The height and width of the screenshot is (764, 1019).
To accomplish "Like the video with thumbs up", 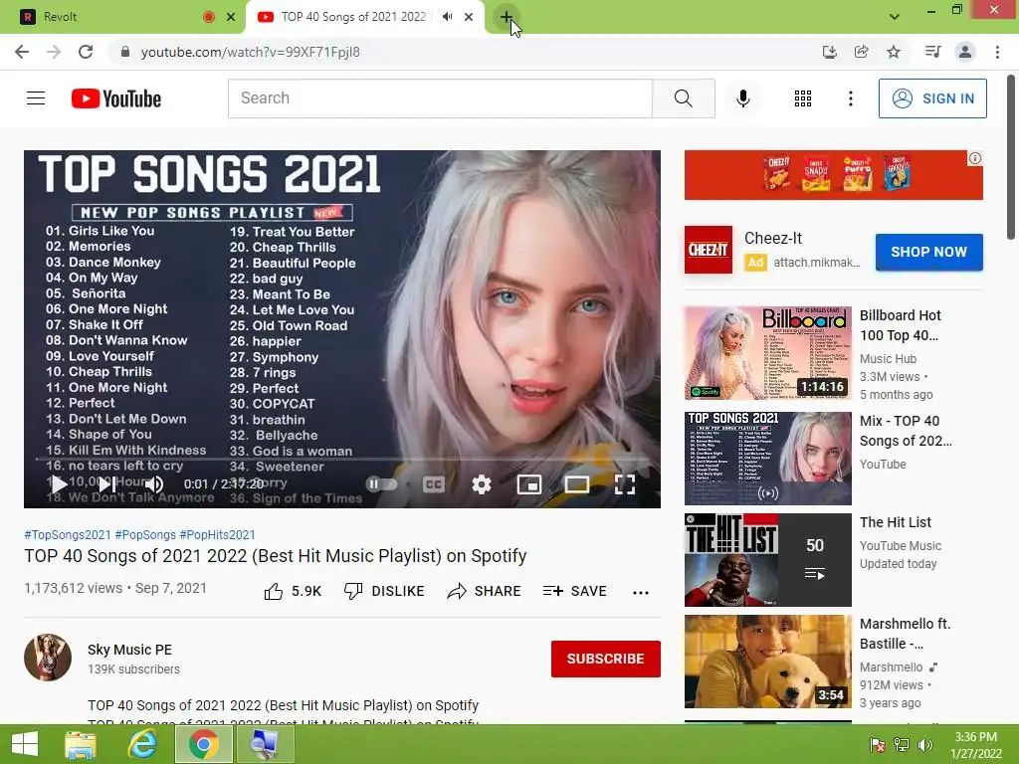I will tap(293, 591).
